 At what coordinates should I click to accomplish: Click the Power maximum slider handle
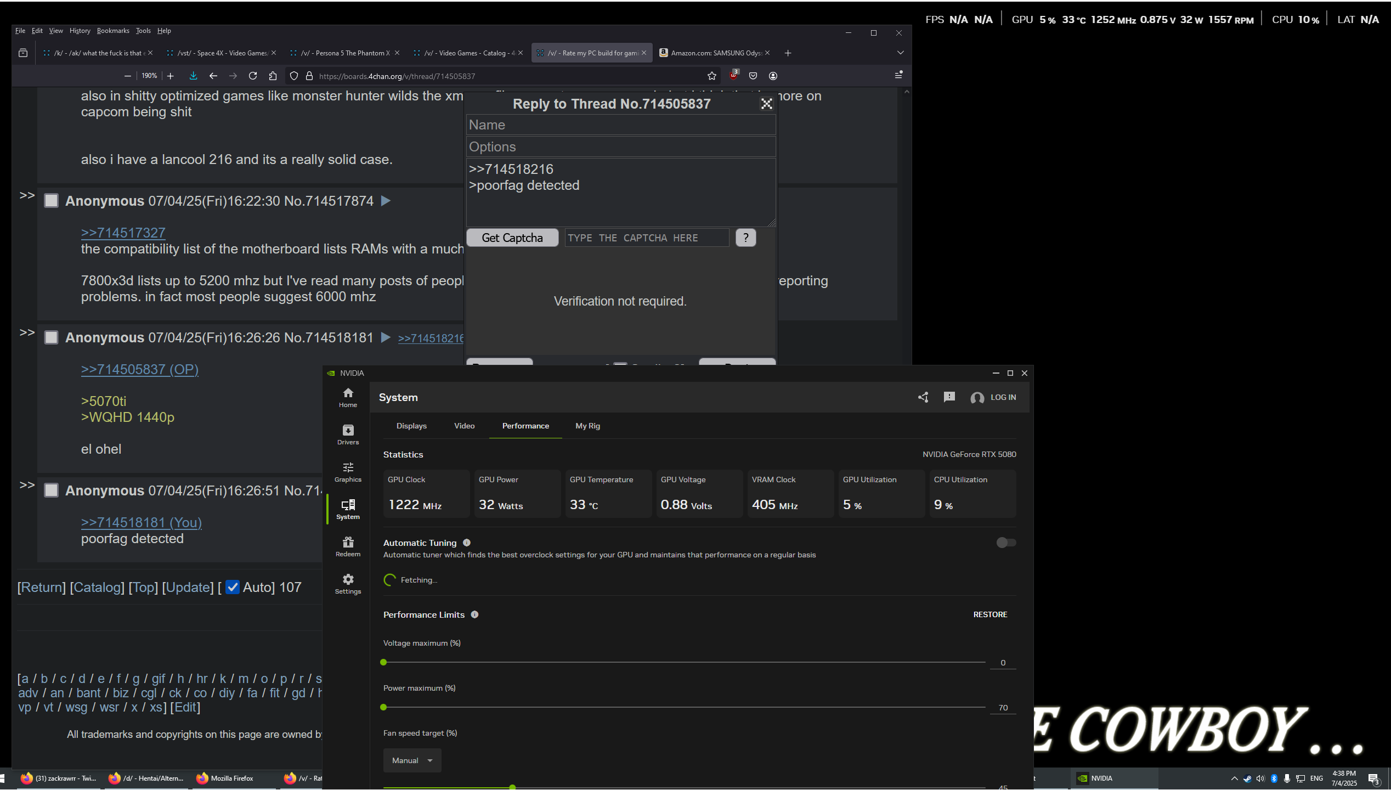point(383,707)
